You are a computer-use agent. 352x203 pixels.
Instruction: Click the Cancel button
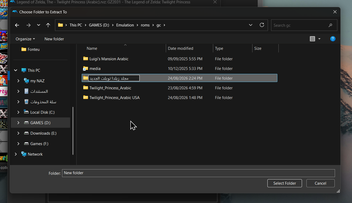[x=321, y=183]
